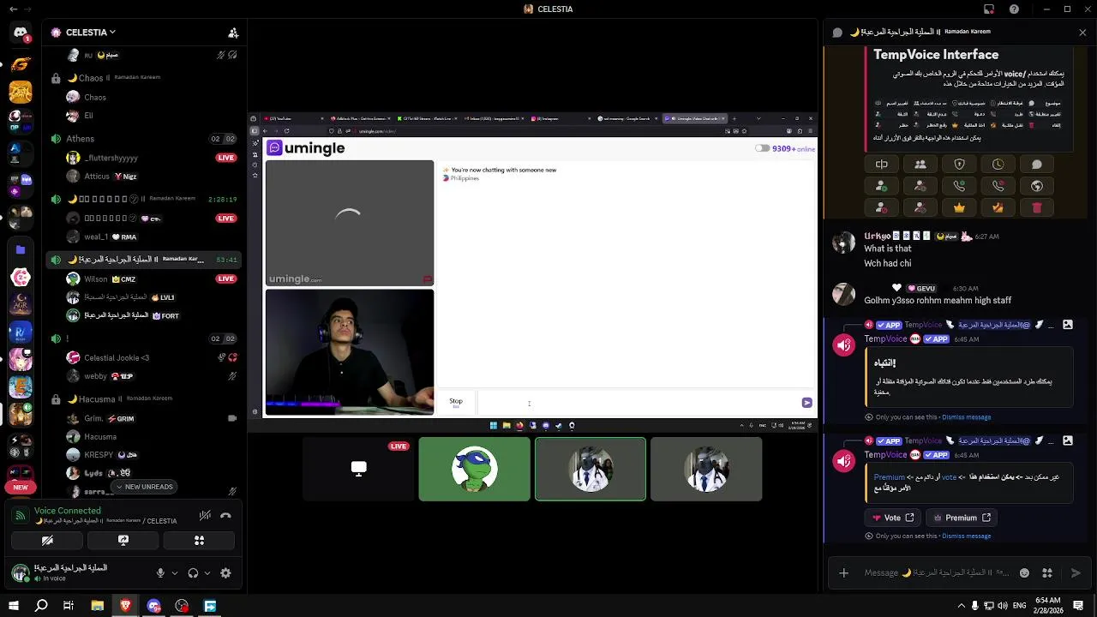1097x617 pixels.
Task: Click the Share Your Screen button
Action: (x=123, y=541)
